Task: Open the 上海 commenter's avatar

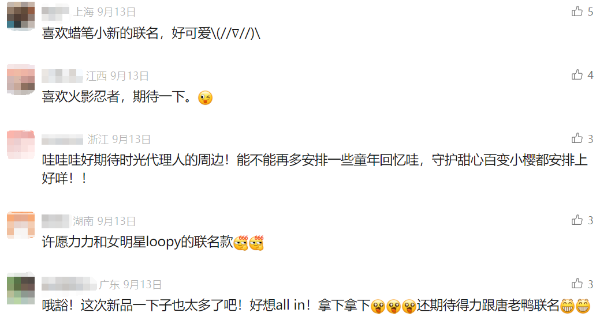Action: 21,16
